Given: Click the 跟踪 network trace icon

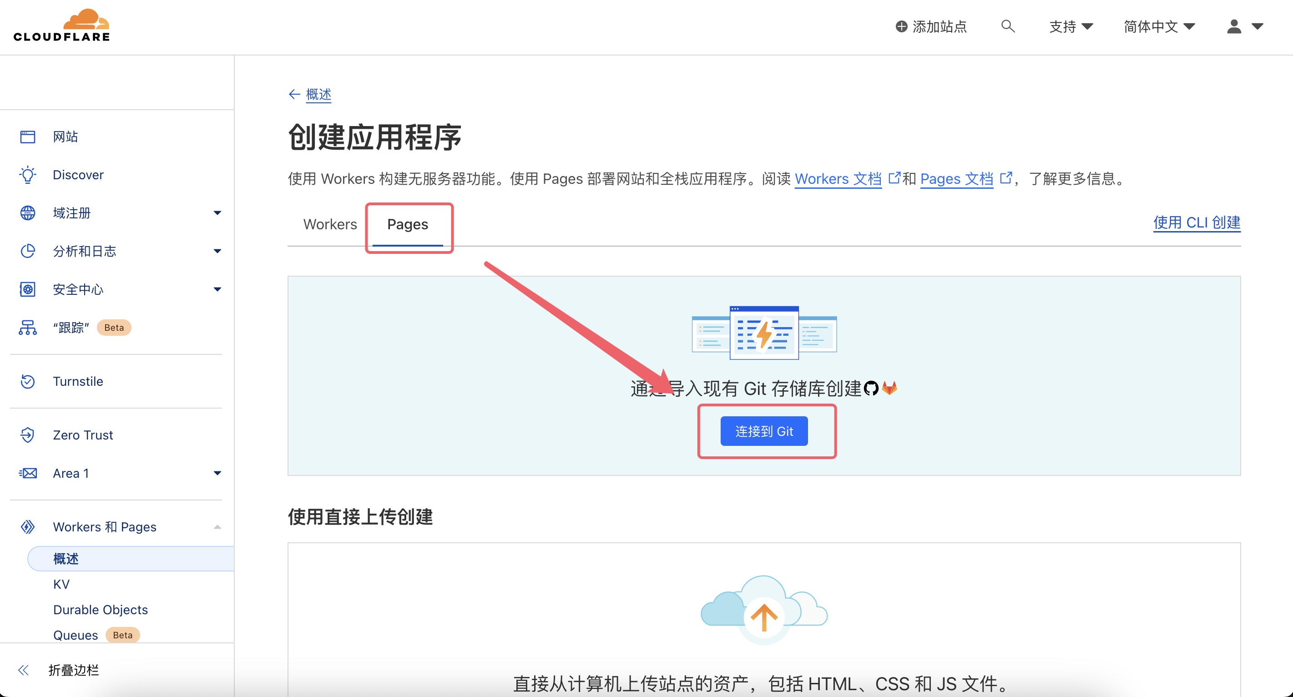Looking at the screenshot, I should (28, 328).
